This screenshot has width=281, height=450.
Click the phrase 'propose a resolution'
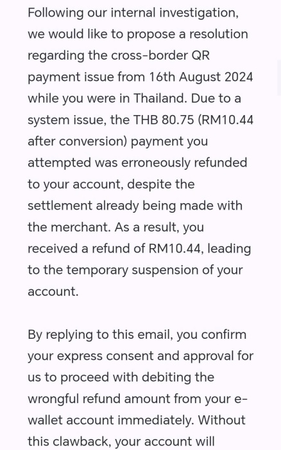tap(187, 34)
